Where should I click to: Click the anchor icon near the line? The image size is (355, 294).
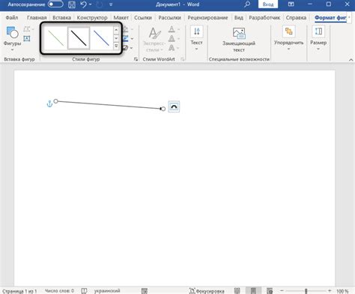click(49, 103)
